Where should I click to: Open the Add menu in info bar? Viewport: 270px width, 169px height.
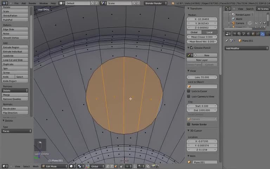(x=24, y=3)
